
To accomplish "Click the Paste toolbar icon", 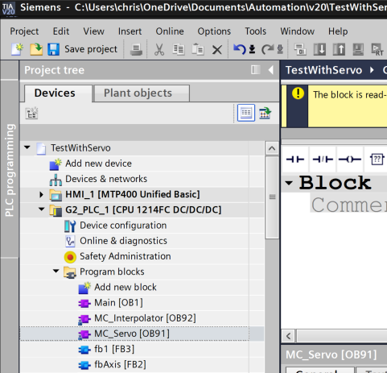I will tap(198, 50).
